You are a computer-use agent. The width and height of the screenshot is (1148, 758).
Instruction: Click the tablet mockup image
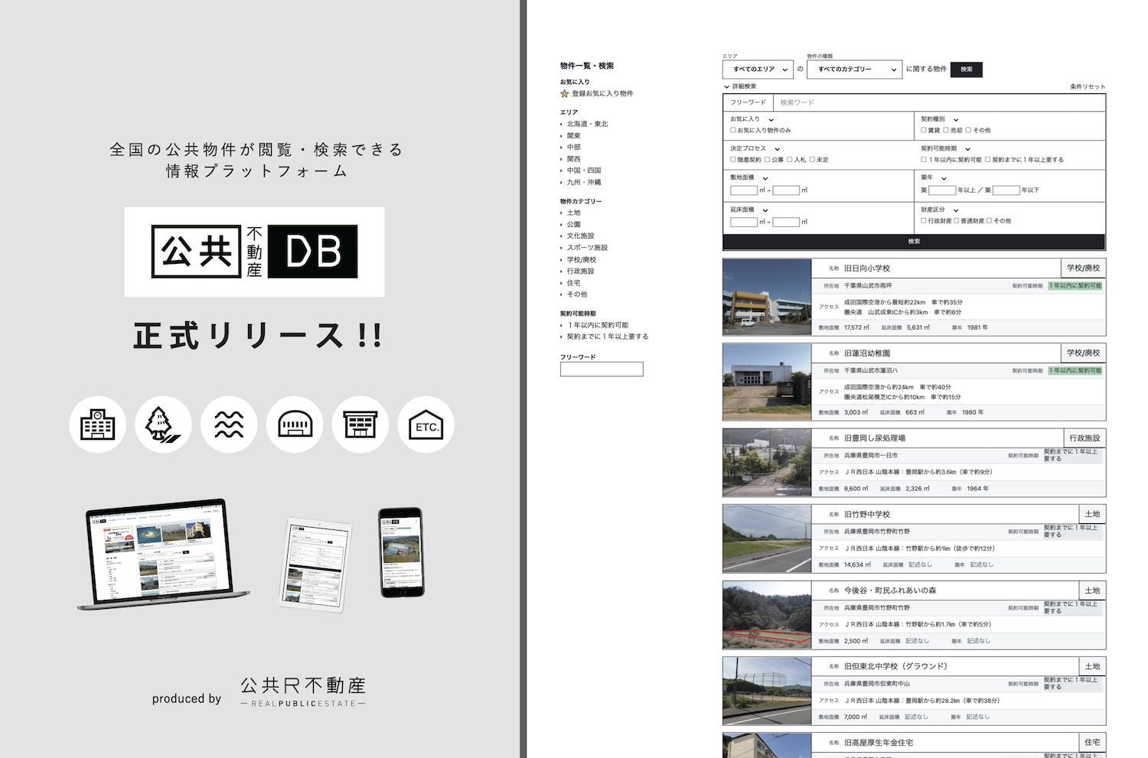point(315,564)
